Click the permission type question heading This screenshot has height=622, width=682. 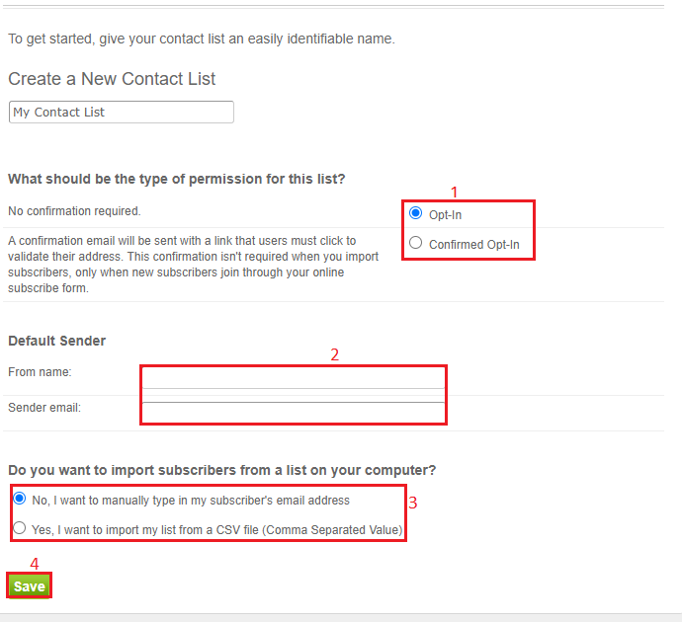[177, 179]
